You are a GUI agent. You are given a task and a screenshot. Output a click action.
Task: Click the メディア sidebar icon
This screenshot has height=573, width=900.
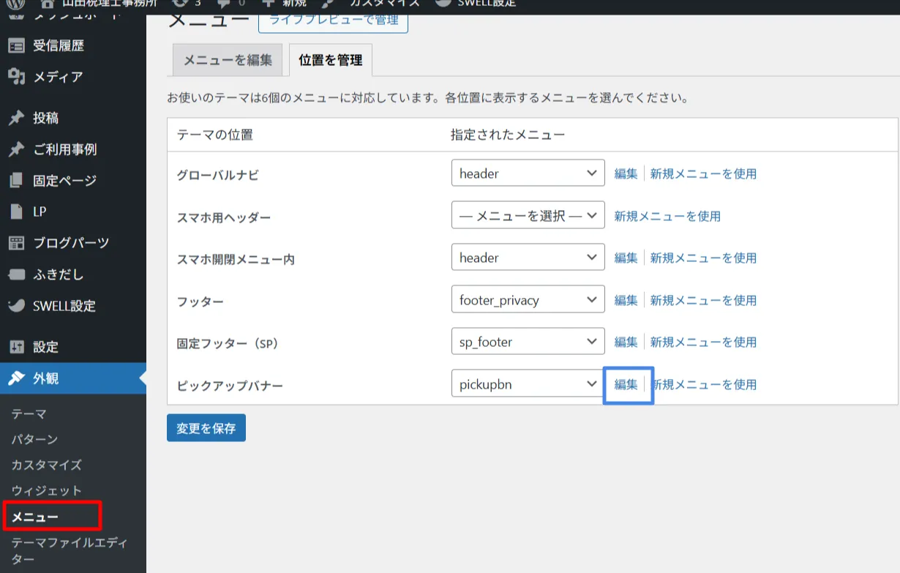pos(16,77)
